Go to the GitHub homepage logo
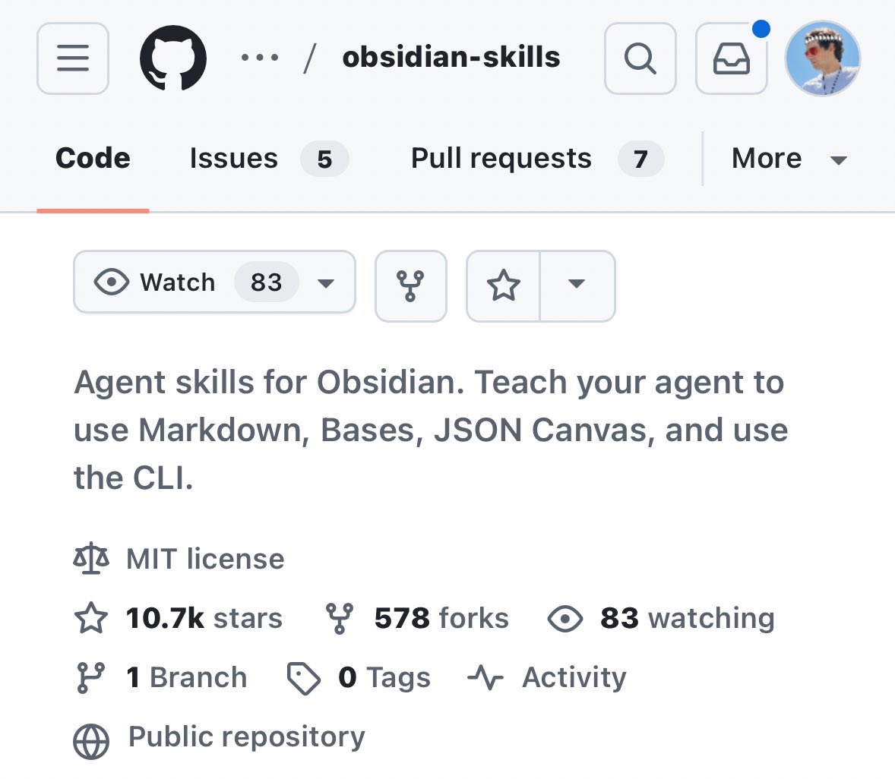The width and height of the screenshot is (895, 779). point(173,58)
